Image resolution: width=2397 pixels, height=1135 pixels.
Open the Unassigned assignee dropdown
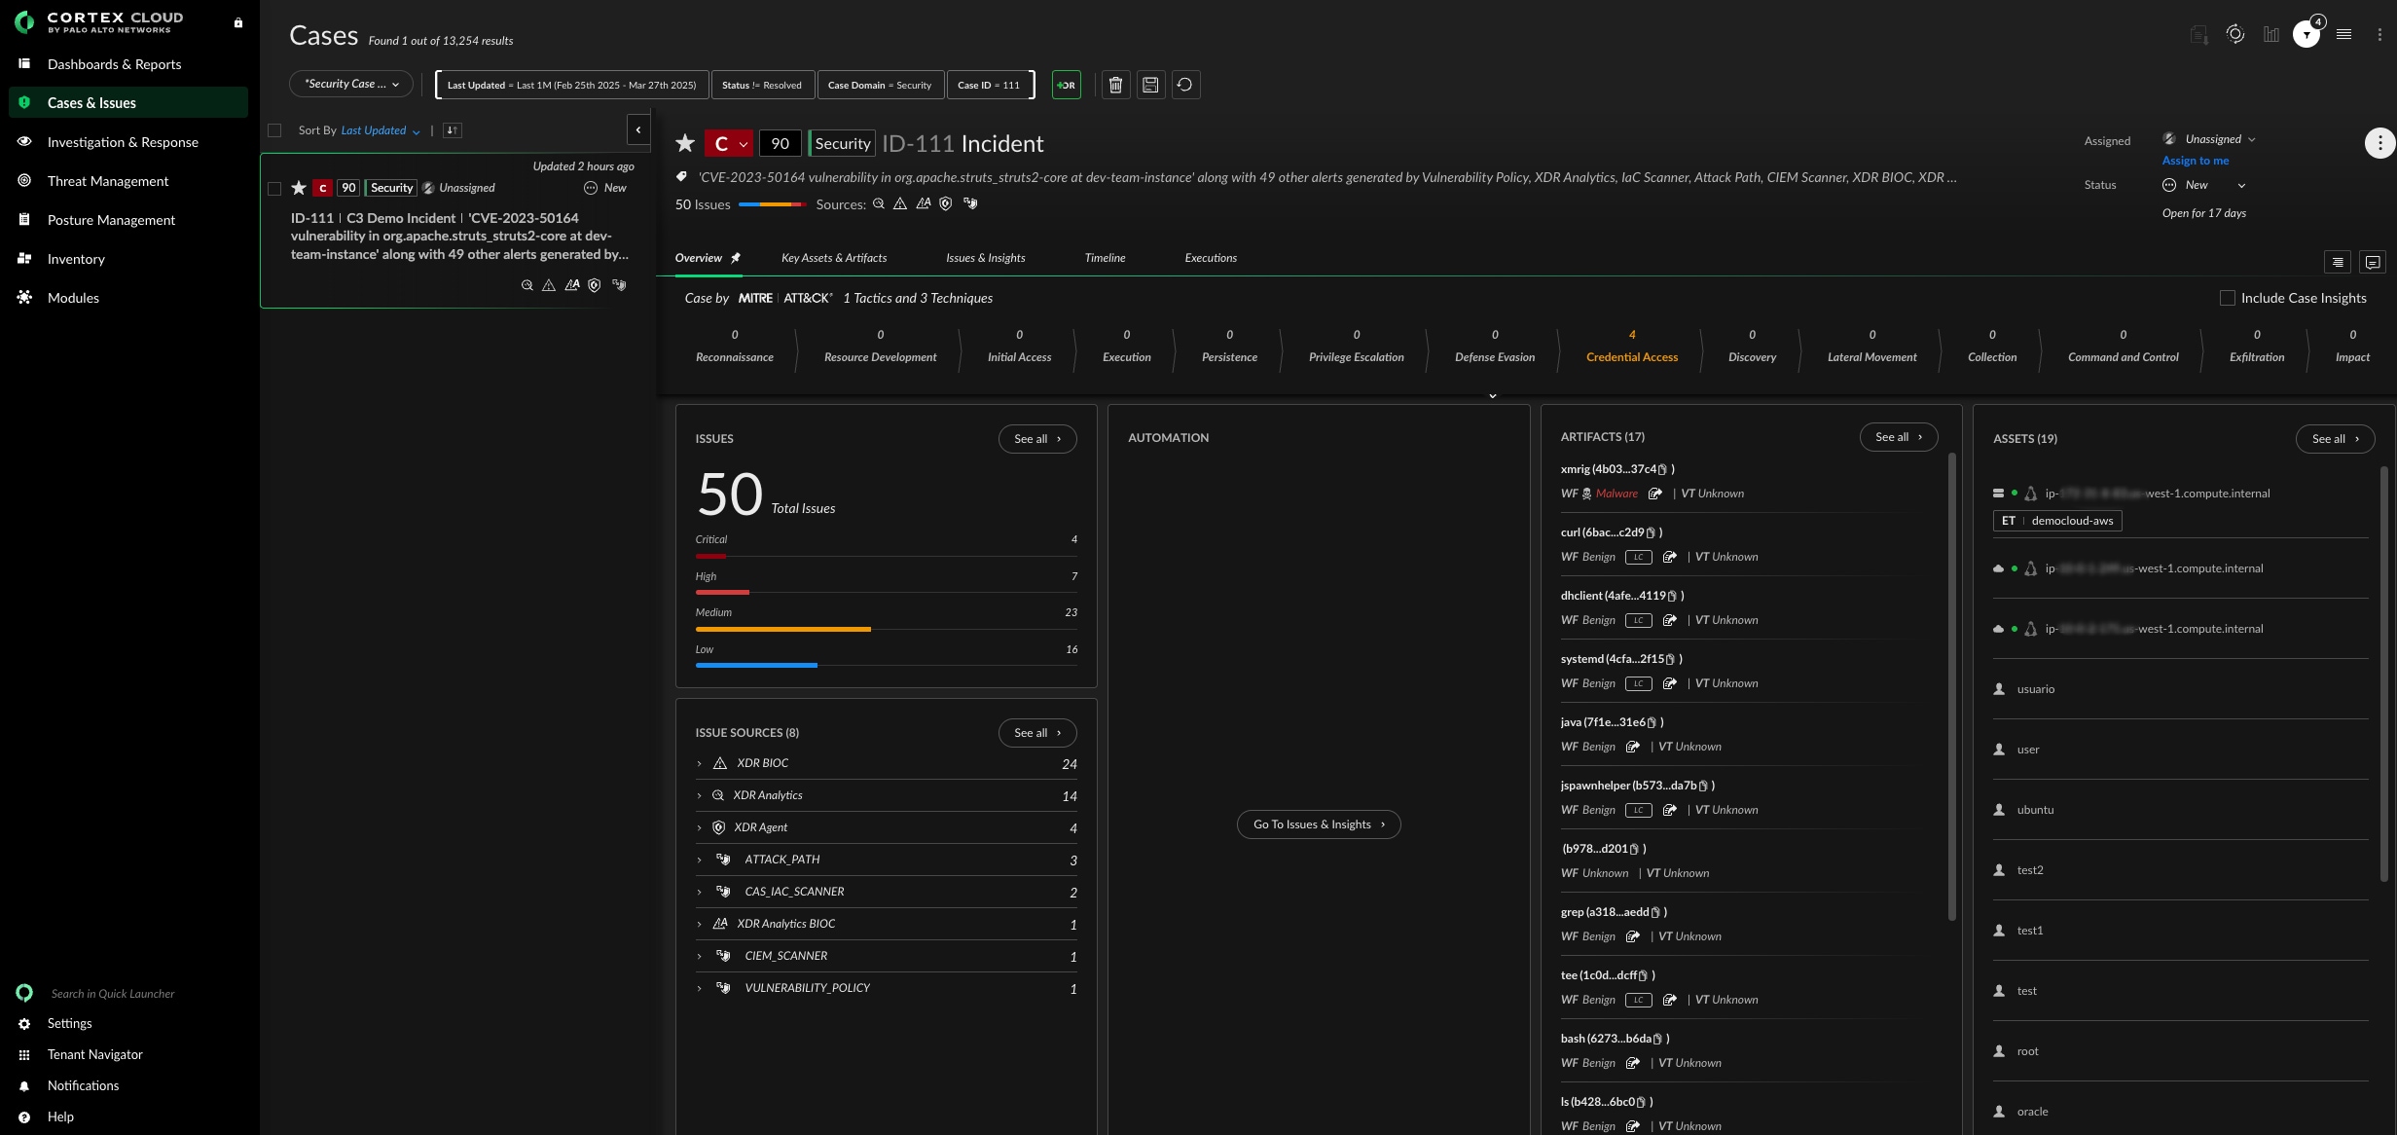[x=2218, y=139]
